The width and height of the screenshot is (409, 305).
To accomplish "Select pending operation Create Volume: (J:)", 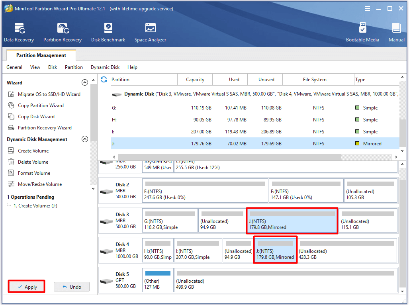I will (35, 206).
